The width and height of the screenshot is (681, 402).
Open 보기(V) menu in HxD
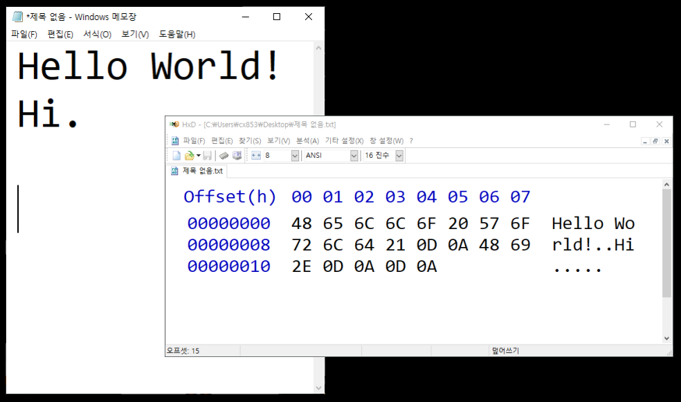click(x=278, y=140)
